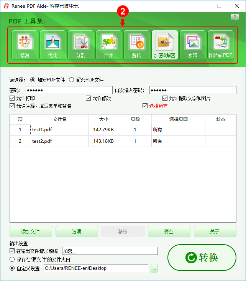Open the 合并 (Merge) PDF tool
Viewport: 246px width, 281px height.
[x=109, y=45]
